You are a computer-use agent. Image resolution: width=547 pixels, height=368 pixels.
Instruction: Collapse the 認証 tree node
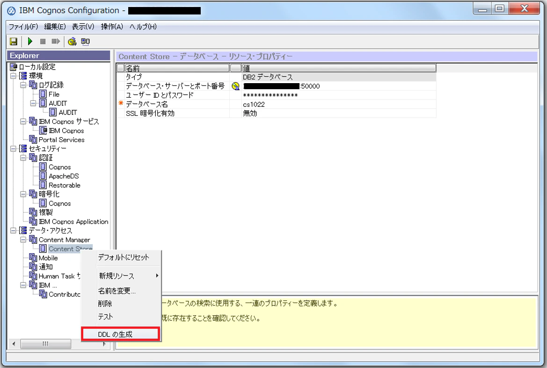tap(23, 158)
